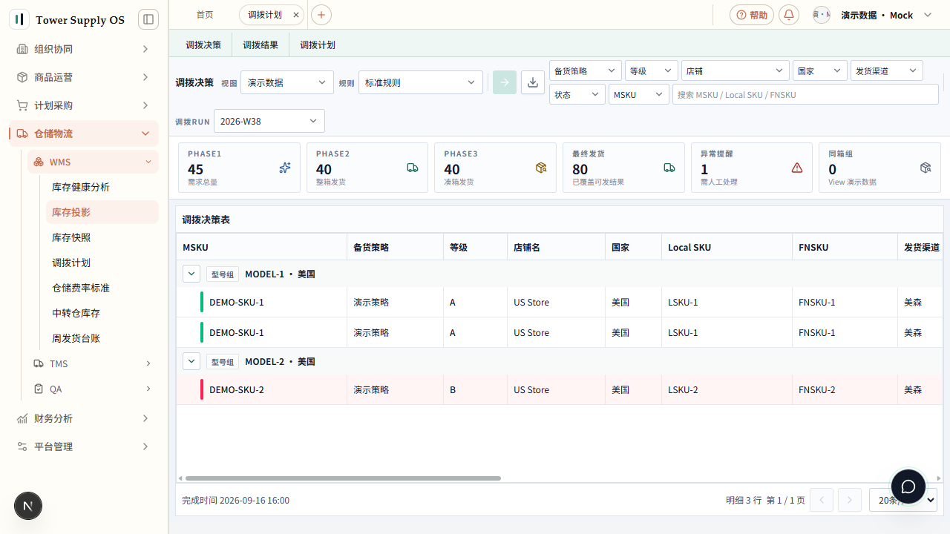Expand the 财务分析 menu
Screen dimensions: 950x534
(x=84, y=418)
